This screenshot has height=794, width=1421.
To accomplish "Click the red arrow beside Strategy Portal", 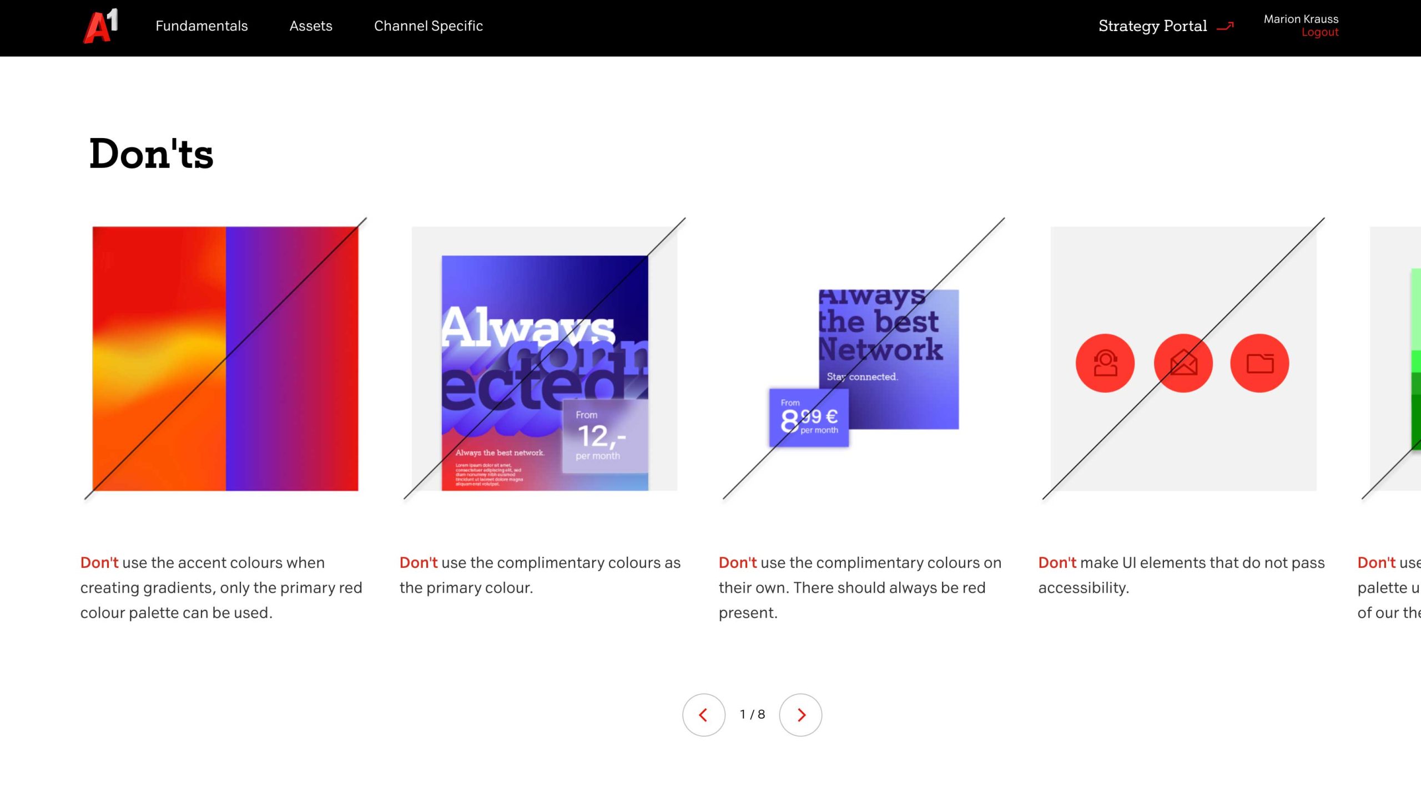I will [x=1225, y=26].
